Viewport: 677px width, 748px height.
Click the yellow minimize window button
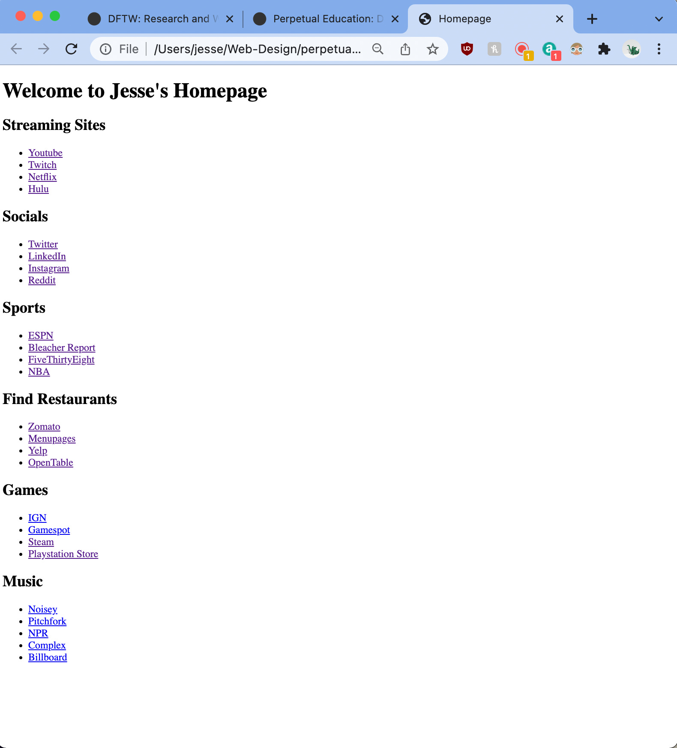[x=38, y=16]
